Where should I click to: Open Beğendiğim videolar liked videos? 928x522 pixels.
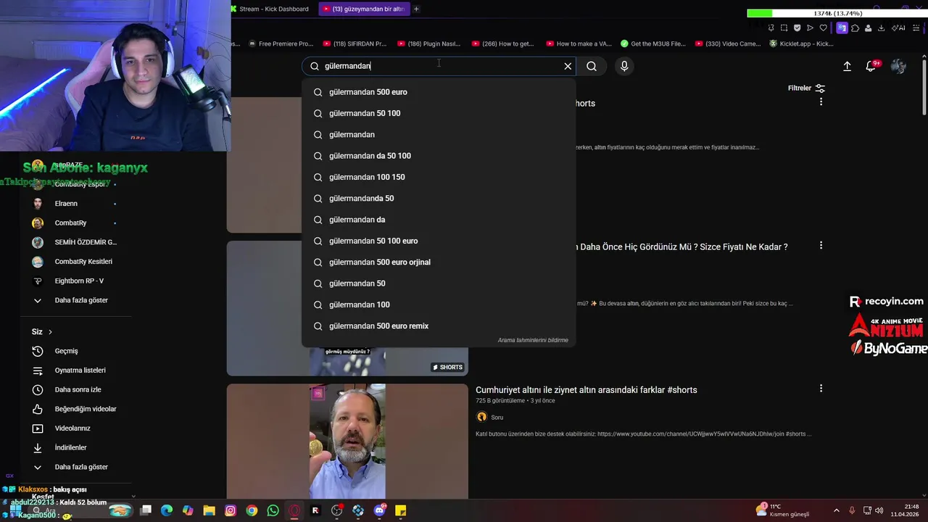pyautogui.click(x=76, y=409)
